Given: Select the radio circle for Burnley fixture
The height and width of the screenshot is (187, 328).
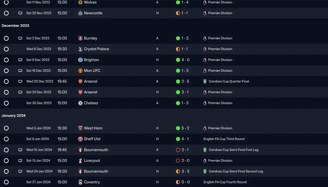Looking at the screenshot, I should point(6,38).
